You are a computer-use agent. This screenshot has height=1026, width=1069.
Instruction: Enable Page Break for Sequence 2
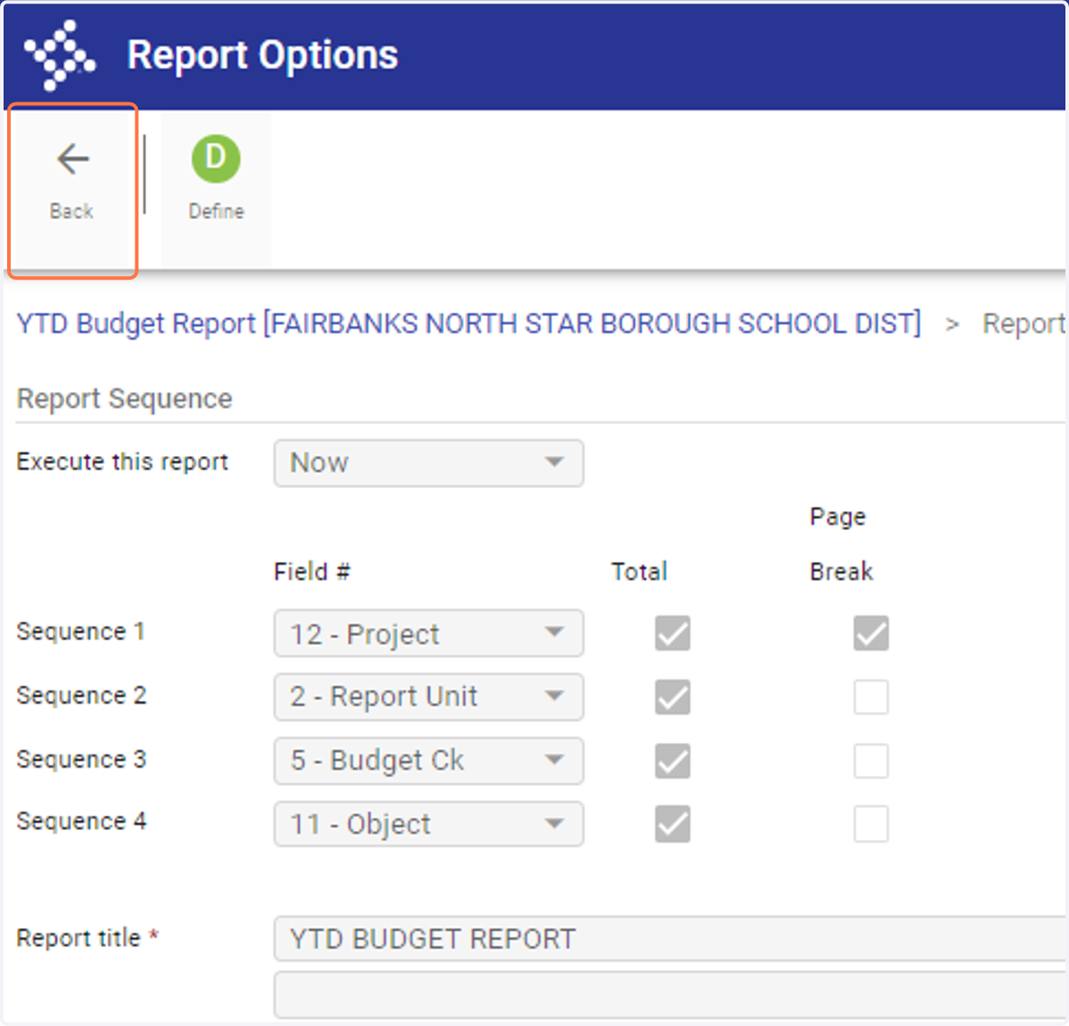pos(871,697)
